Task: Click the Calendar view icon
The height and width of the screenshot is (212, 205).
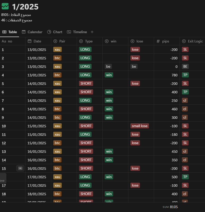Action: click(x=24, y=32)
